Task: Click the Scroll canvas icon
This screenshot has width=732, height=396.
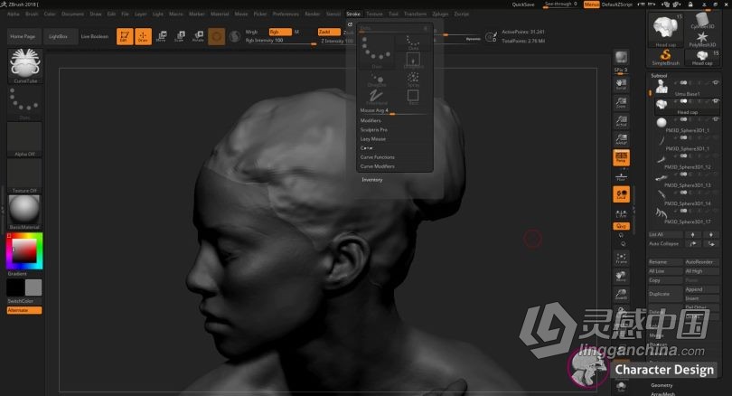Action: (x=621, y=84)
